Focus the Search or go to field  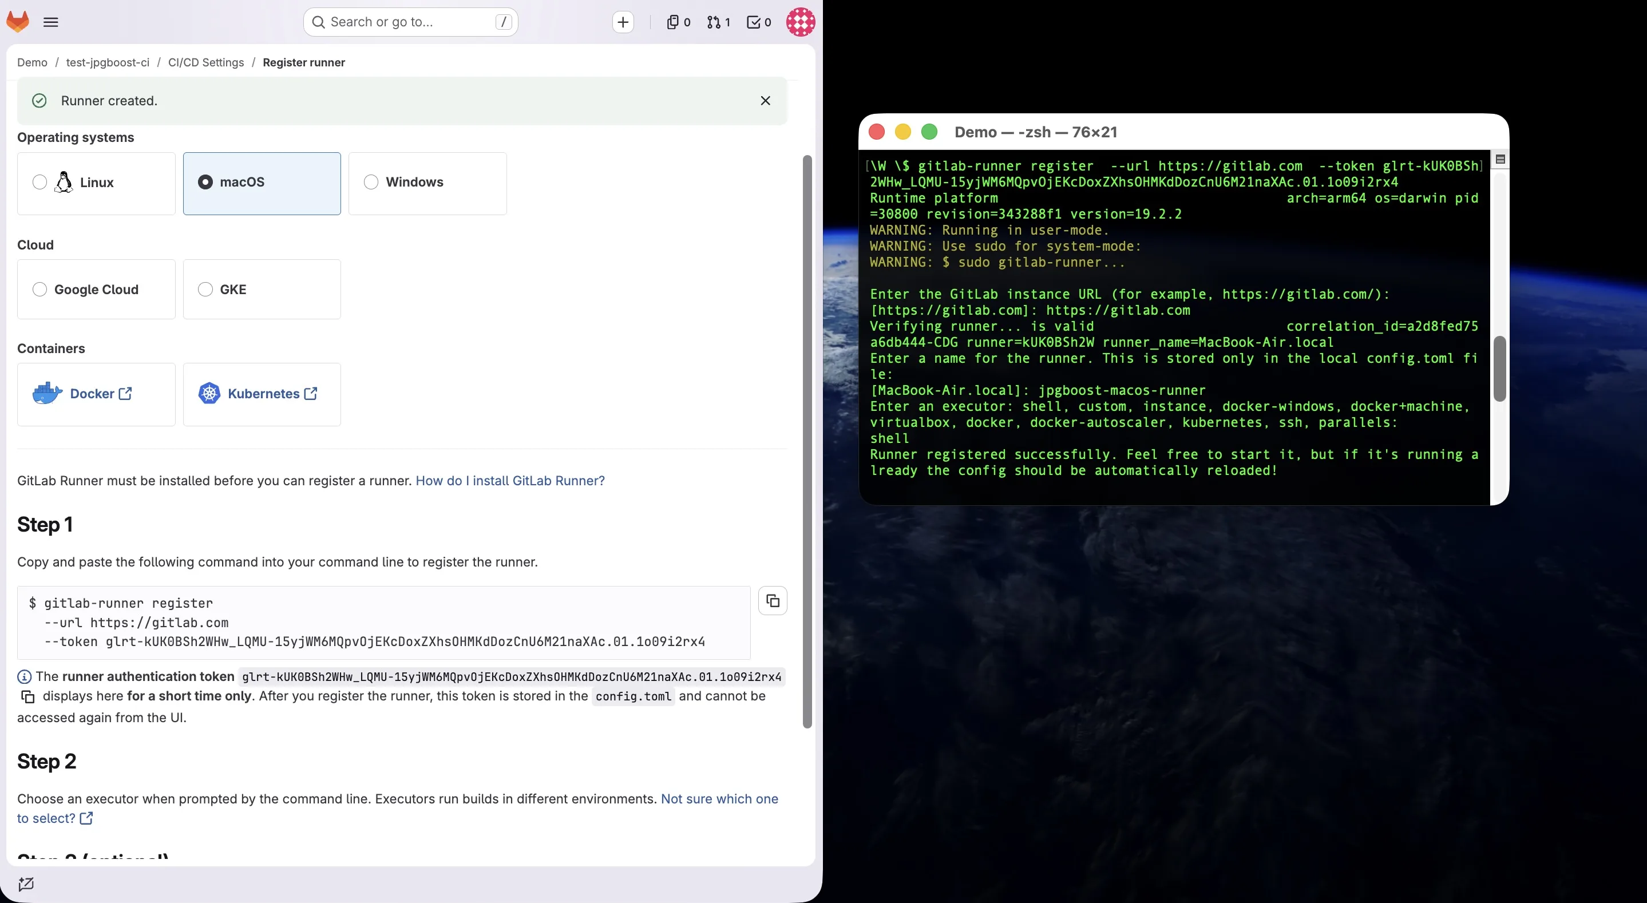[x=410, y=22]
